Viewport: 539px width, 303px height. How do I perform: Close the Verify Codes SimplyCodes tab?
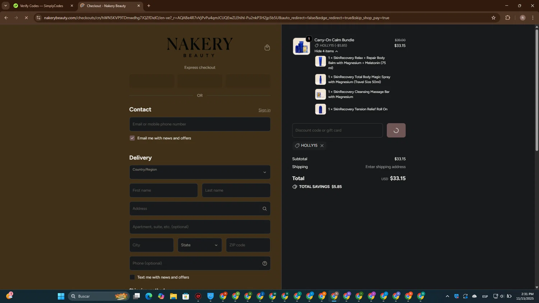[72, 6]
